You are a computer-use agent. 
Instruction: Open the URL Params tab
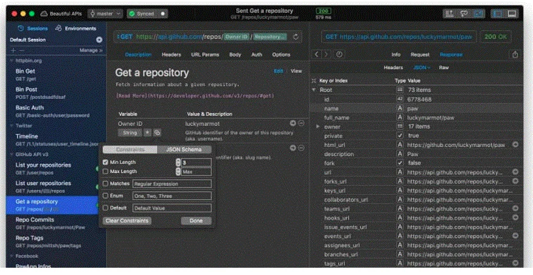[x=205, y=55]
